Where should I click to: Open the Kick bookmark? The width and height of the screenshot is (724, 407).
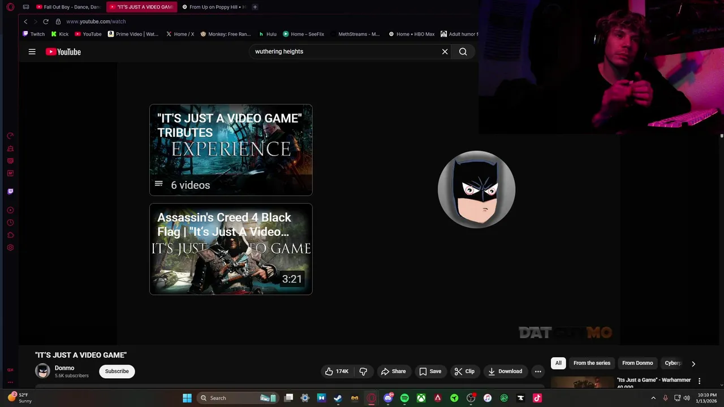pyautogui.click(x=59, y=34)
